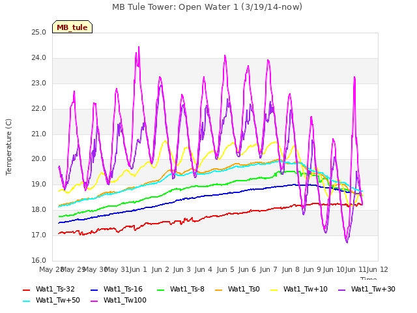The image size is (417, 313).
Task: Click the Time x-axis title
Action: pos(369,278)
